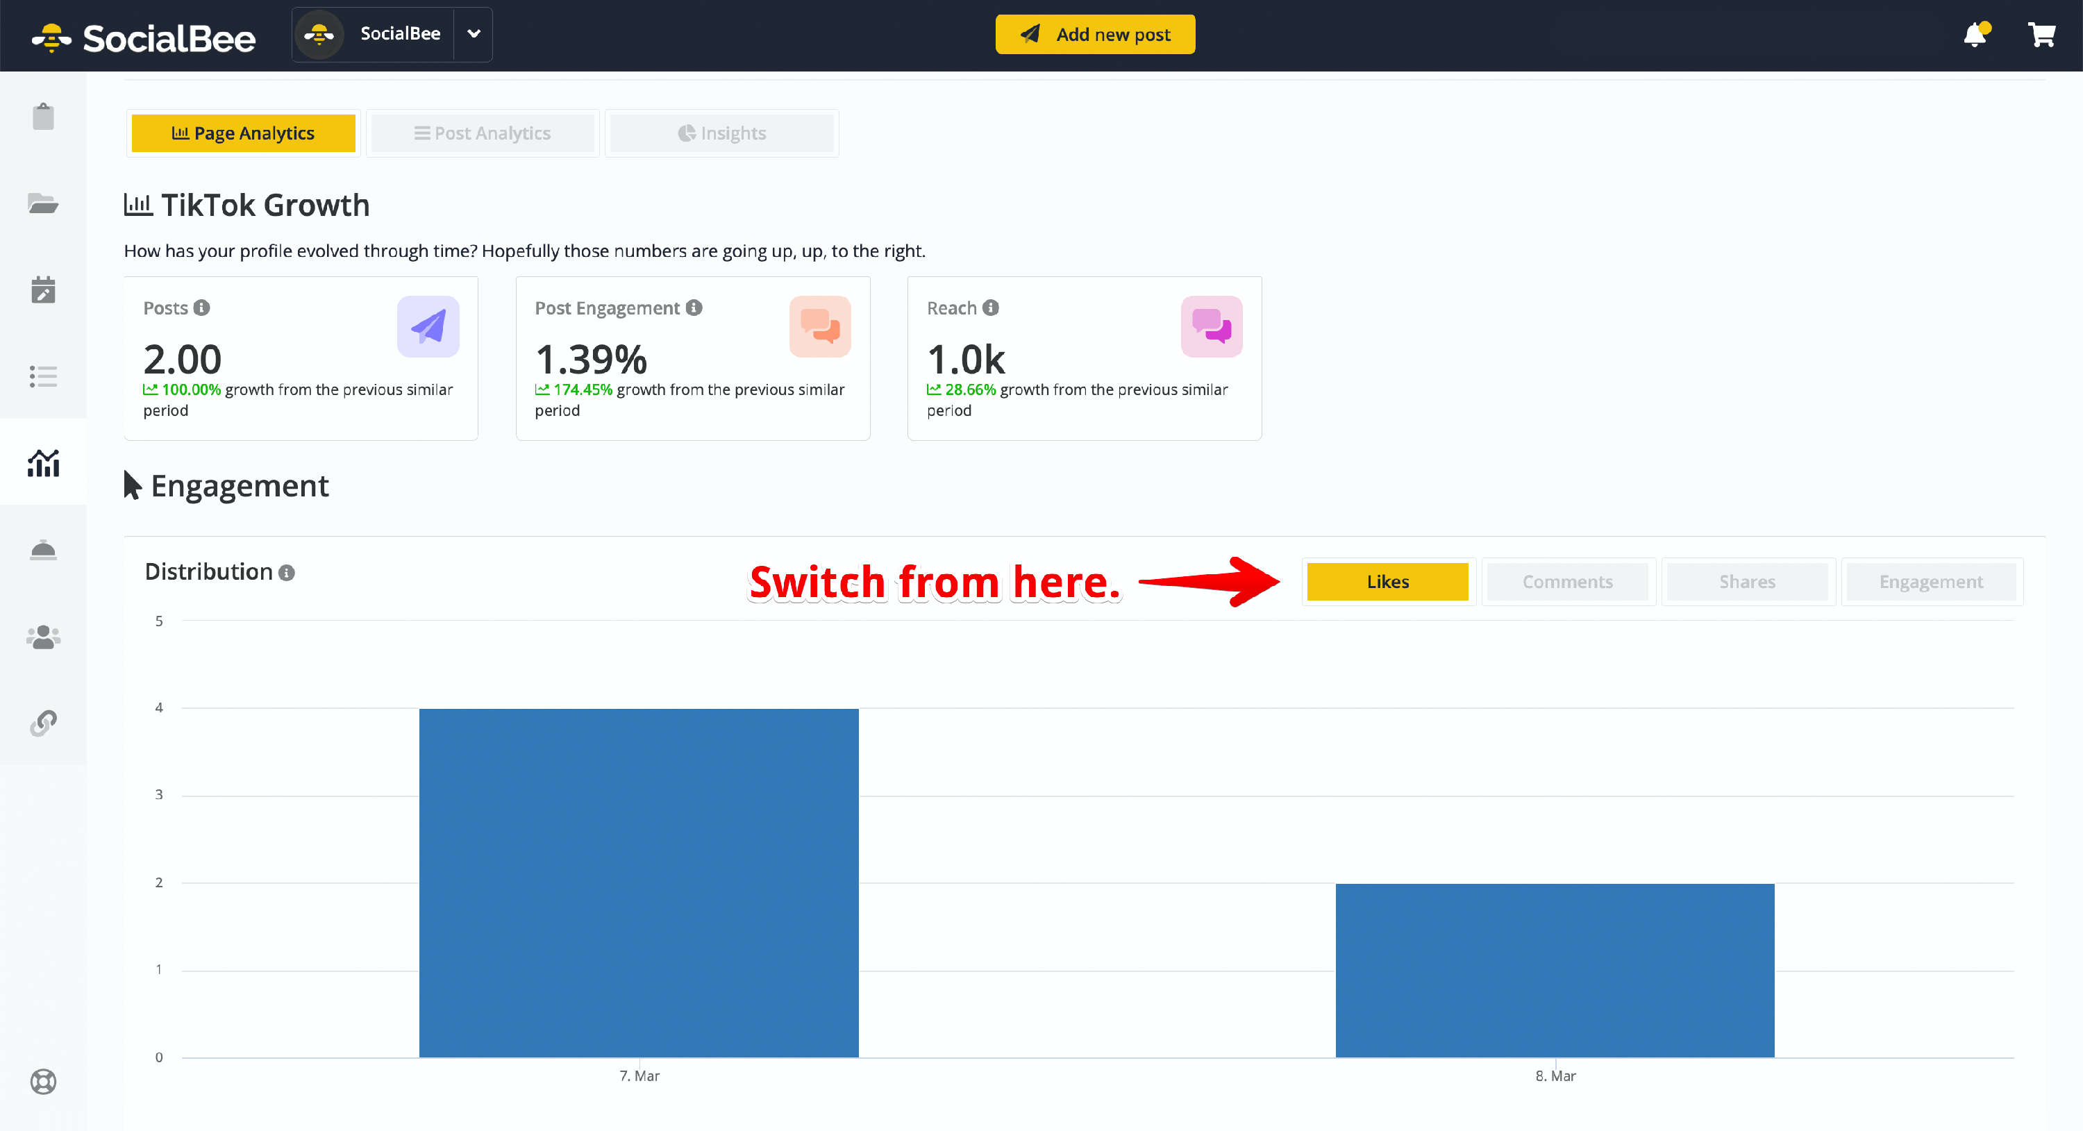Switch to the Insights tab

coord(721,133)
